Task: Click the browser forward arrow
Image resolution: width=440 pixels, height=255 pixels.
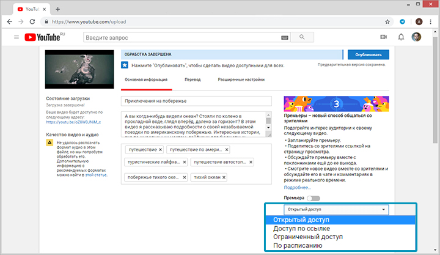Action: [21, 21]
